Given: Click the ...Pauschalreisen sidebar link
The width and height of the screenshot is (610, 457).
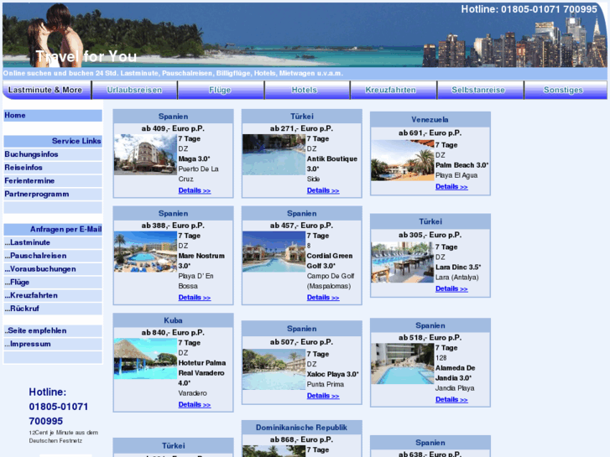Looking at the screenshot, I should pyautogui.click(x=53, y=256).
